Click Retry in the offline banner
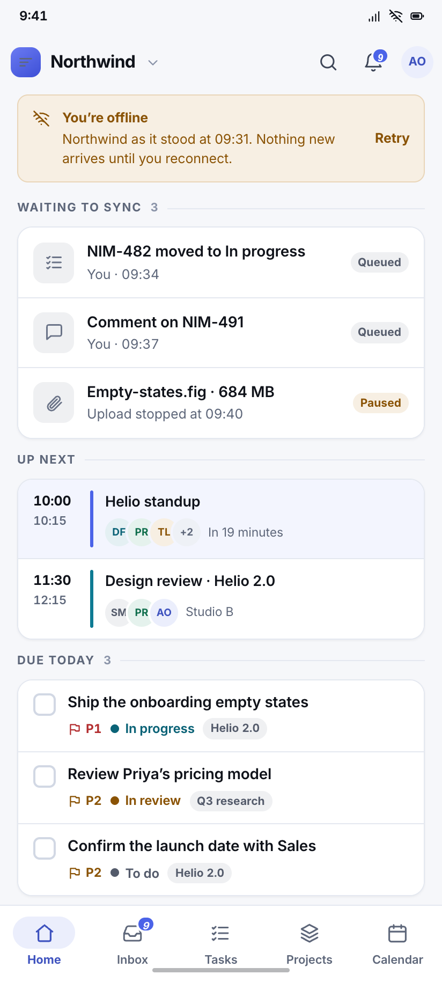442x982 pixels. pos(392,138)
